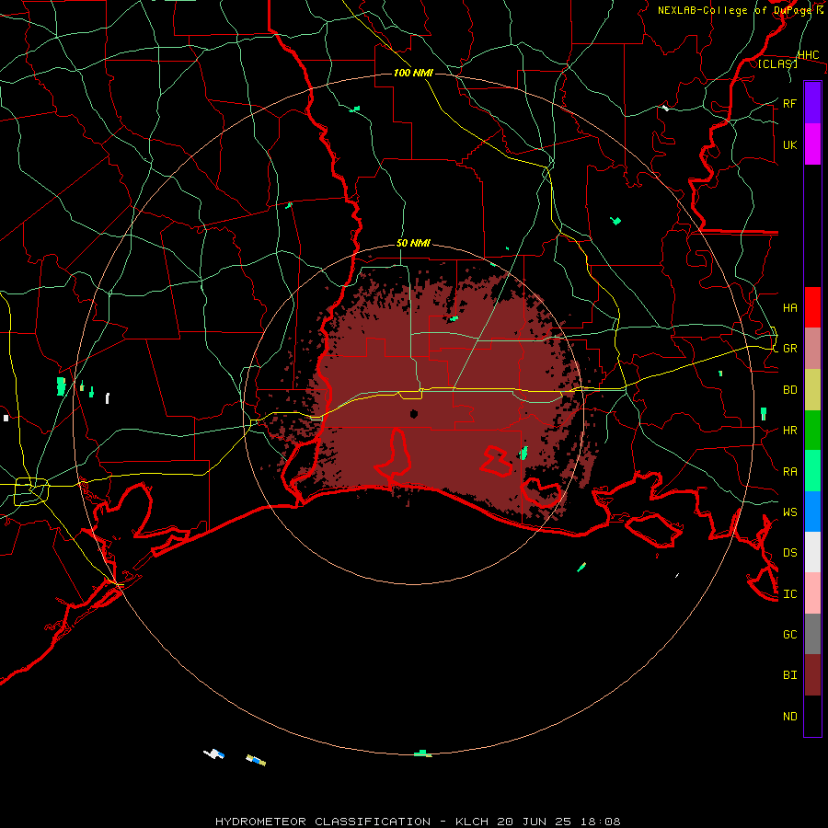Screen dimensions: 828x828
Task: Click the NEXLAB-College of DuPage credit
Action: pyautogui.click(x=735, y=10)
